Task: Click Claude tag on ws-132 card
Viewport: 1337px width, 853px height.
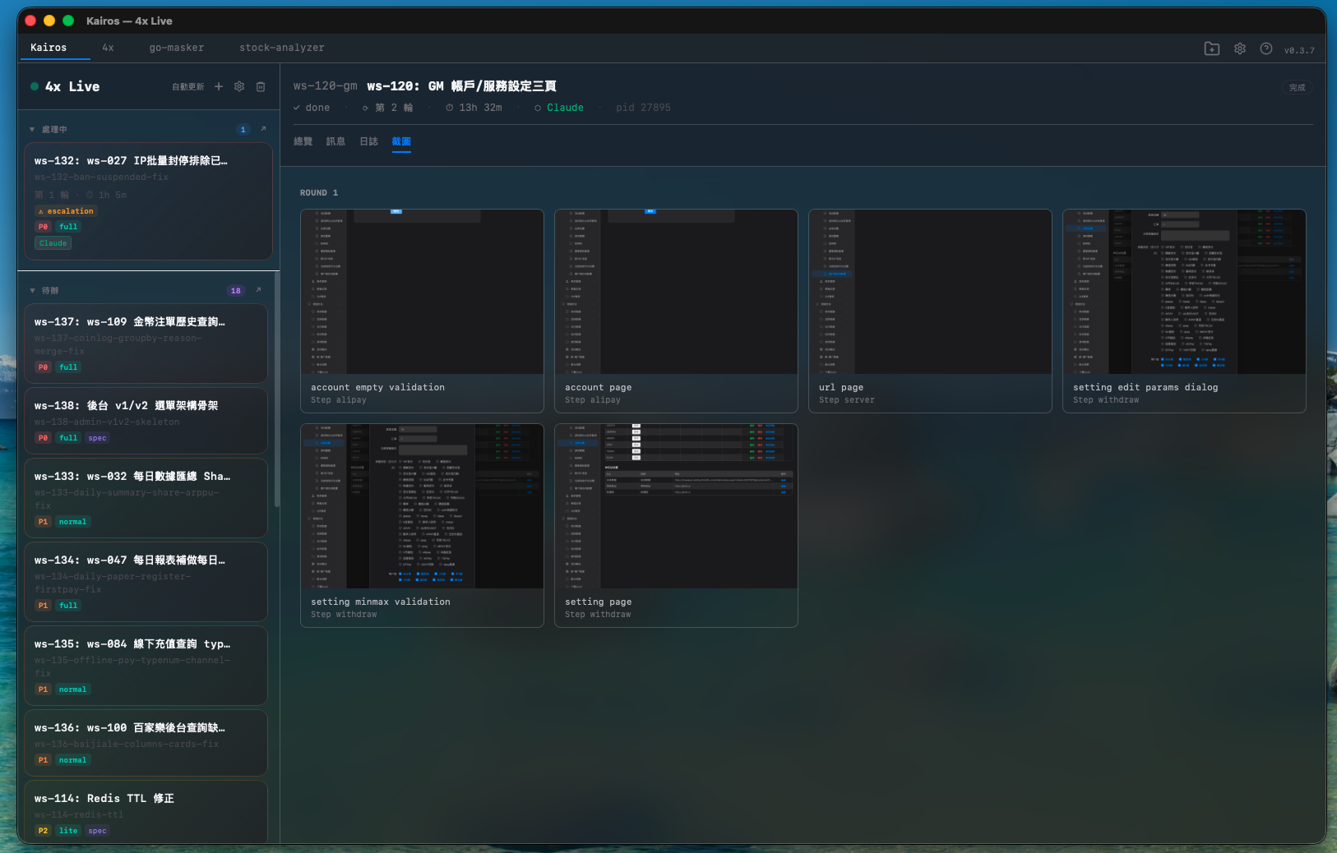Action: coord(53,243)
